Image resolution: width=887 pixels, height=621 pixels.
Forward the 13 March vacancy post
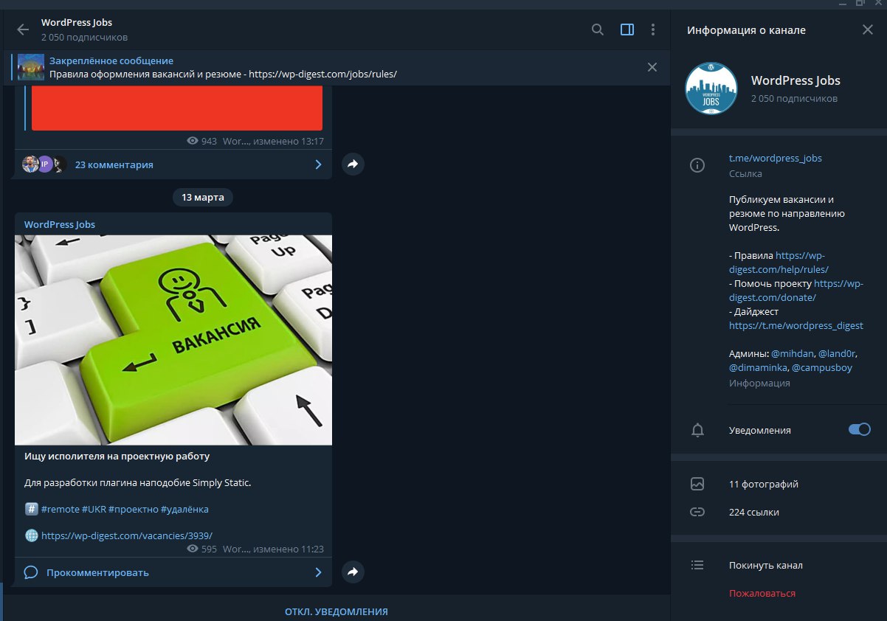(353, 572)
